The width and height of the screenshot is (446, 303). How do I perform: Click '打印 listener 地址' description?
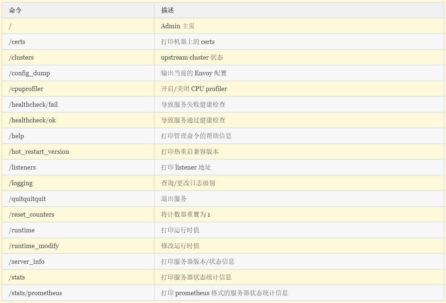point(186,167)
